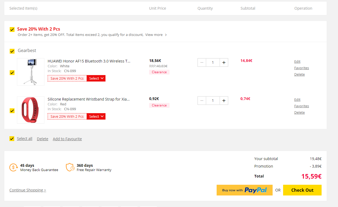This screenshot has height=207, width=338.
Task: Increase quantity of Silicone Wristband Strap
Action: (x=224, y=101)
